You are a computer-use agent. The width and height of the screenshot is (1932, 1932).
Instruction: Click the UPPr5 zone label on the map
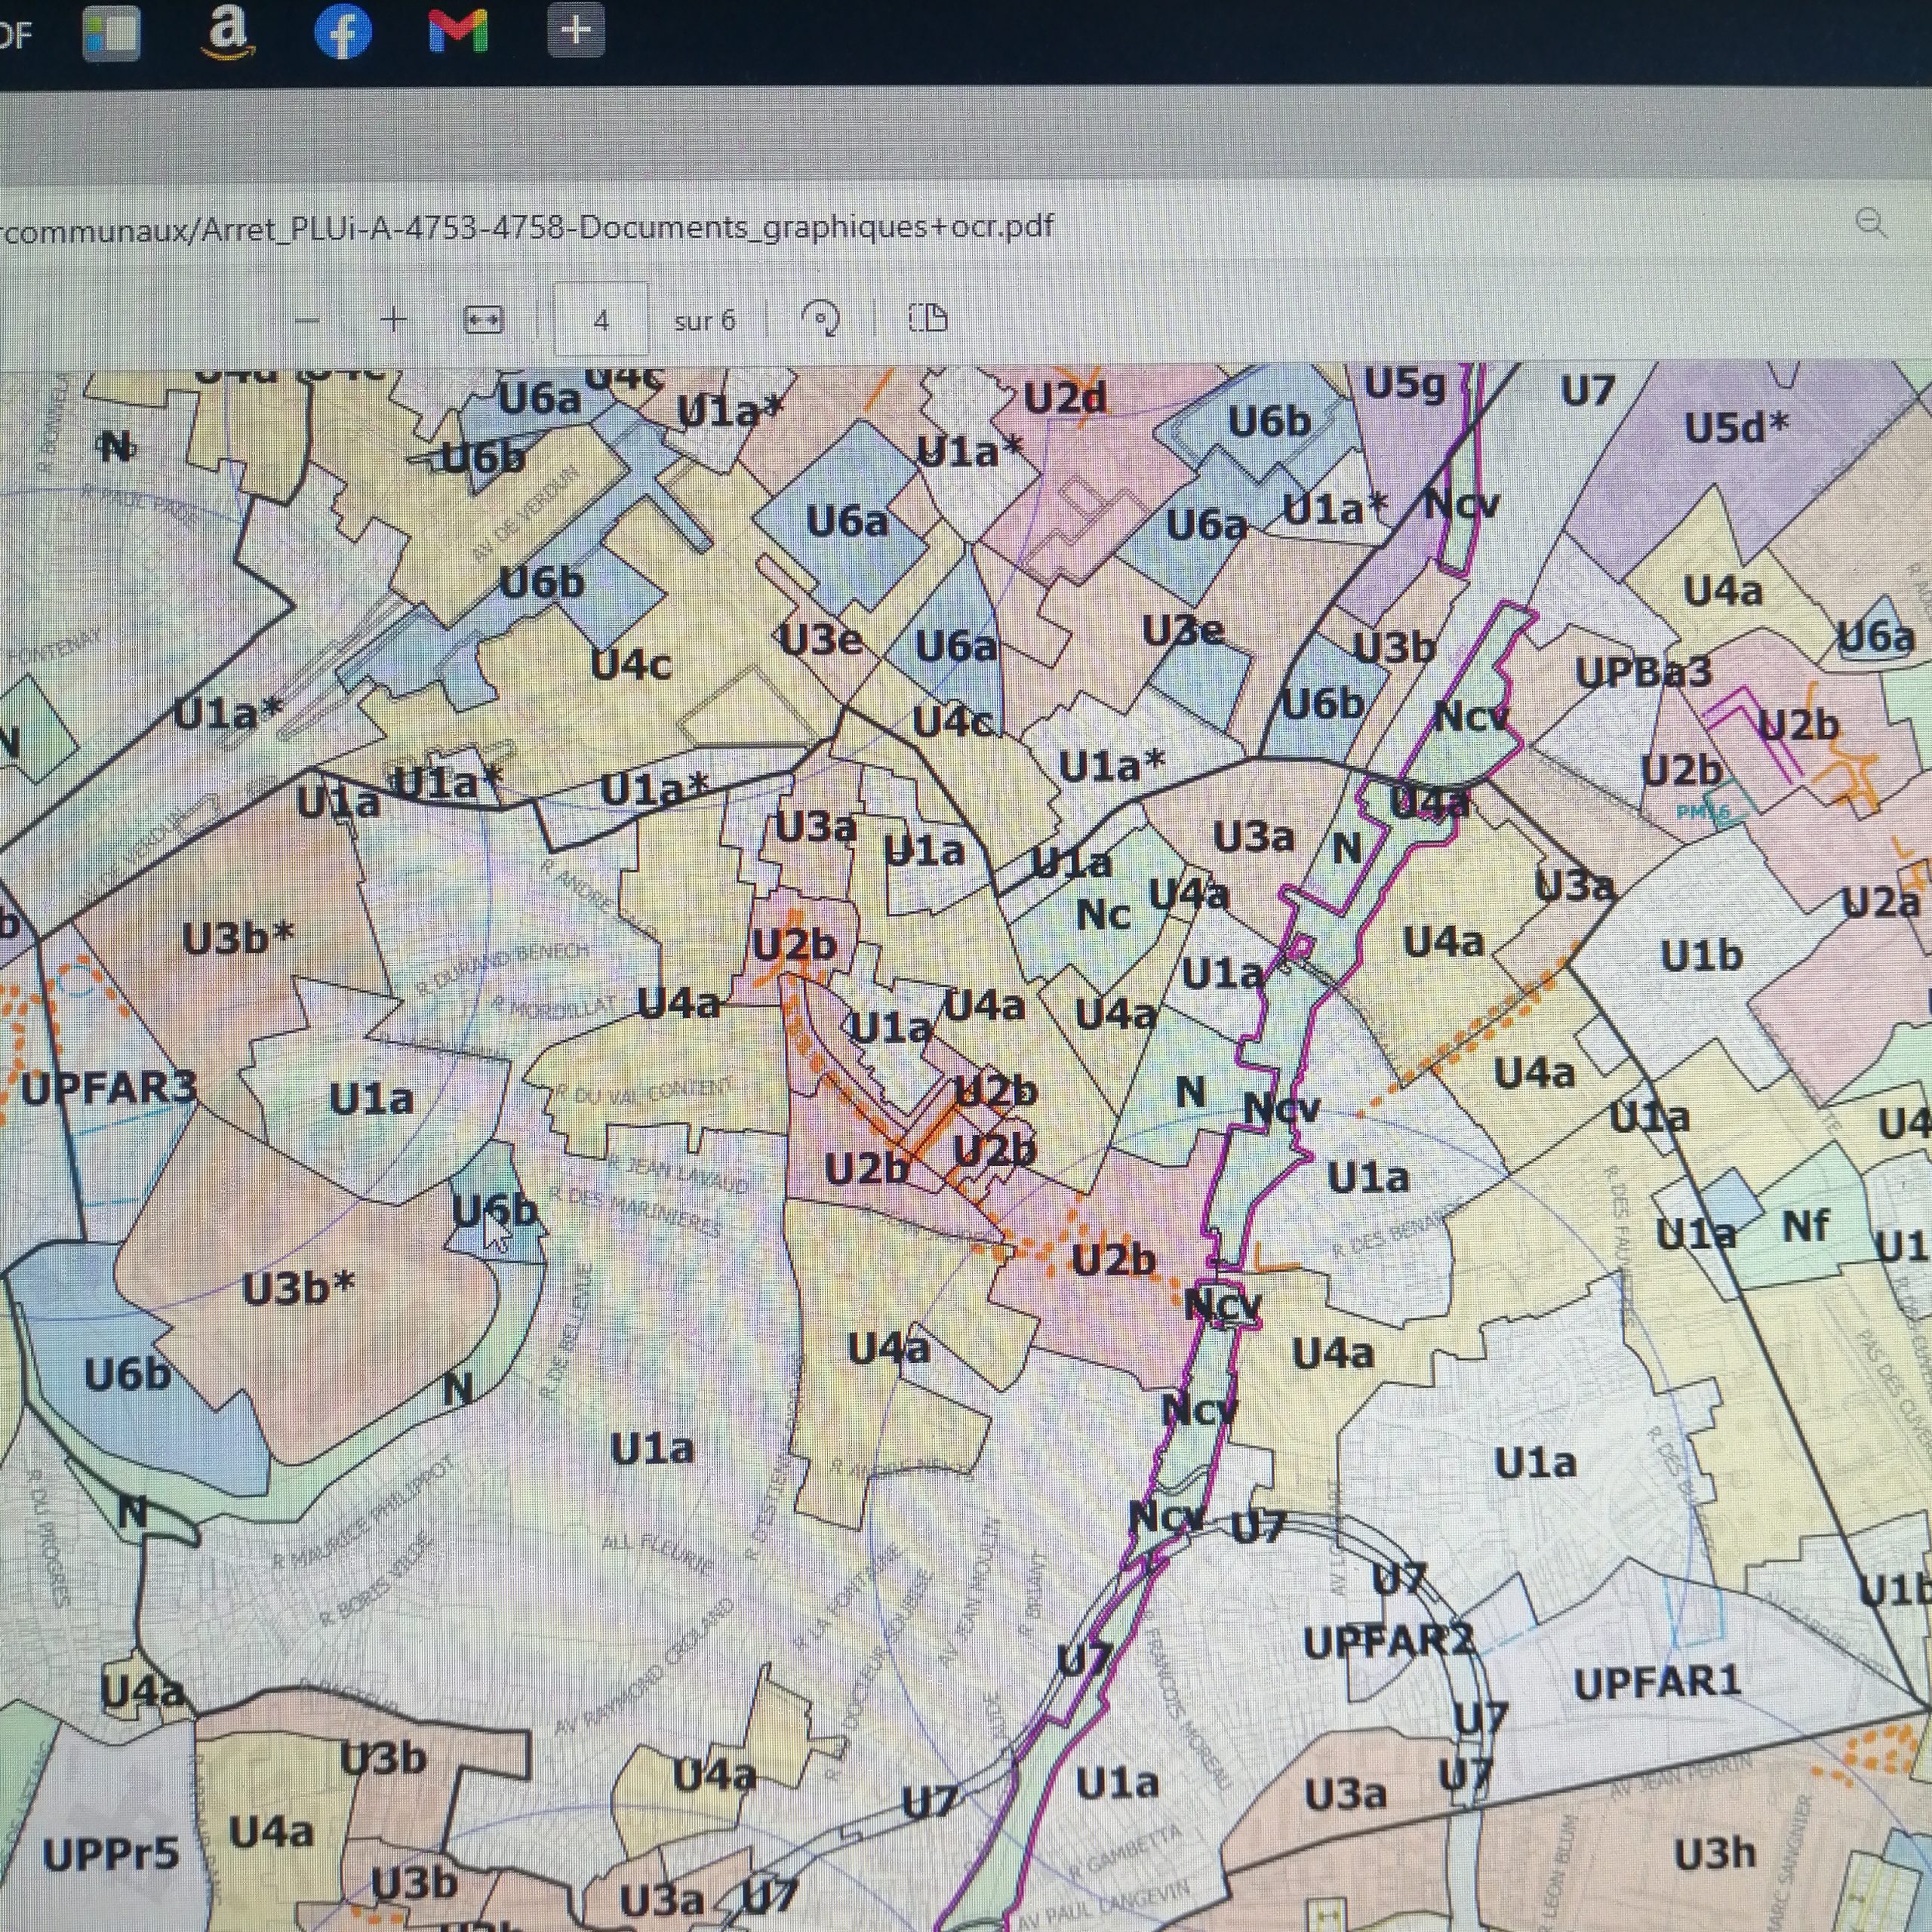click(x=110, y=1856)
